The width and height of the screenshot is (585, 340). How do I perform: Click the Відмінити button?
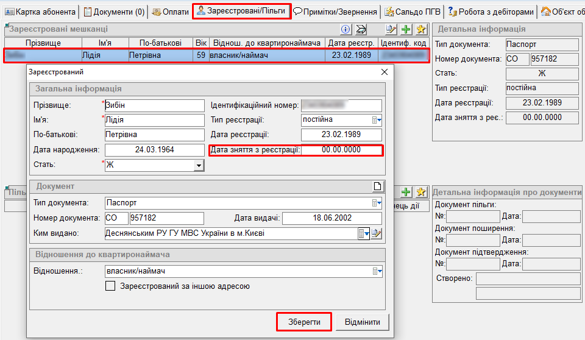coord(363,322)
